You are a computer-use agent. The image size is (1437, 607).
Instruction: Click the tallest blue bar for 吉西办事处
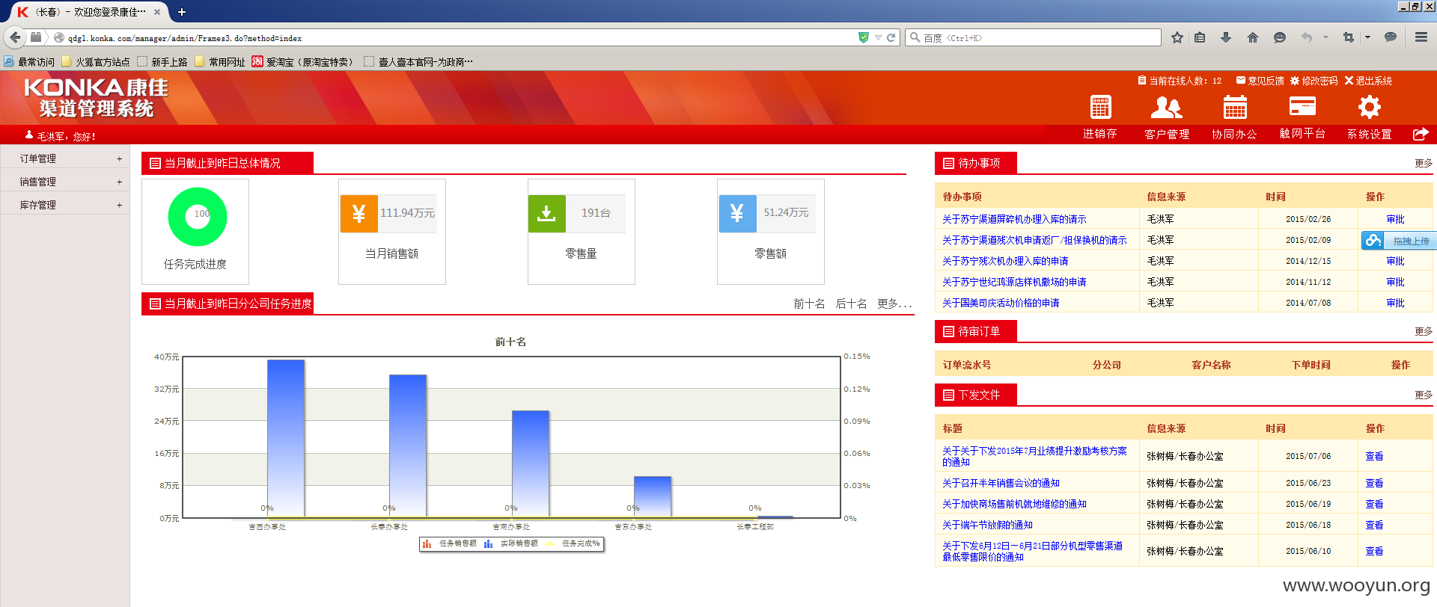[286, 438]
